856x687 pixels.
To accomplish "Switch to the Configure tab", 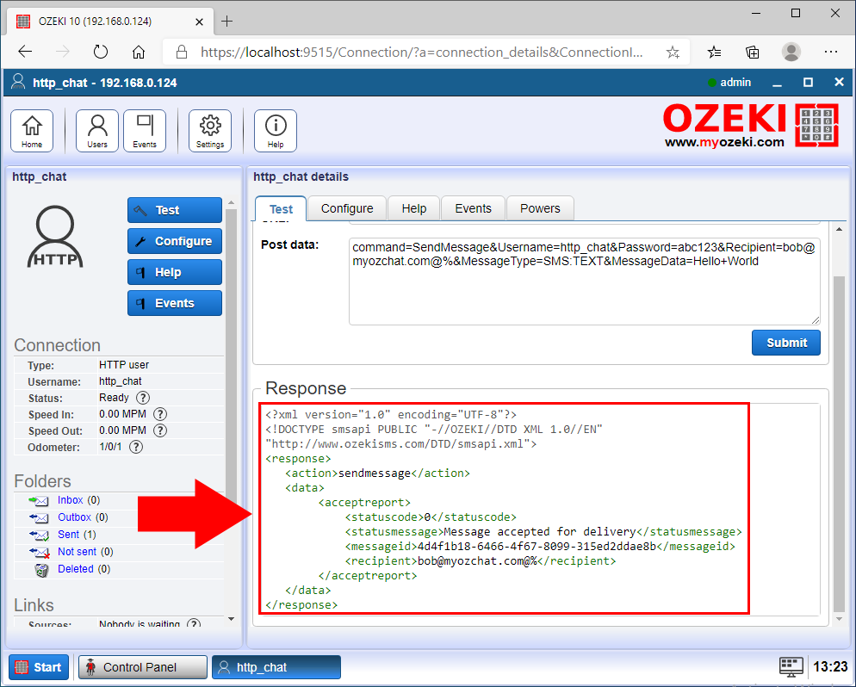I will (347, 208).
